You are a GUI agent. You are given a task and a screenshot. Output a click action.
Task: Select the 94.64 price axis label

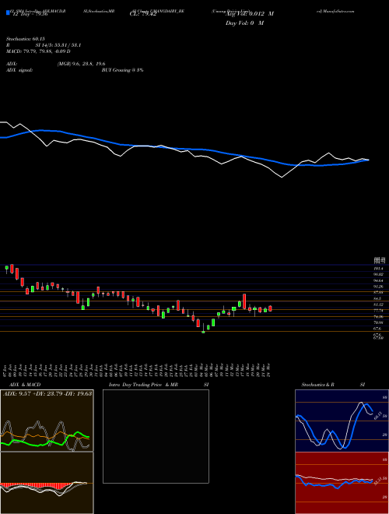click(x=379, y=280)
